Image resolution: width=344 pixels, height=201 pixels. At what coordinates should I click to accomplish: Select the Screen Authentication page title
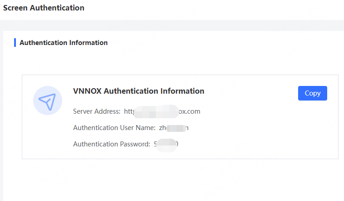click(44, 8)
